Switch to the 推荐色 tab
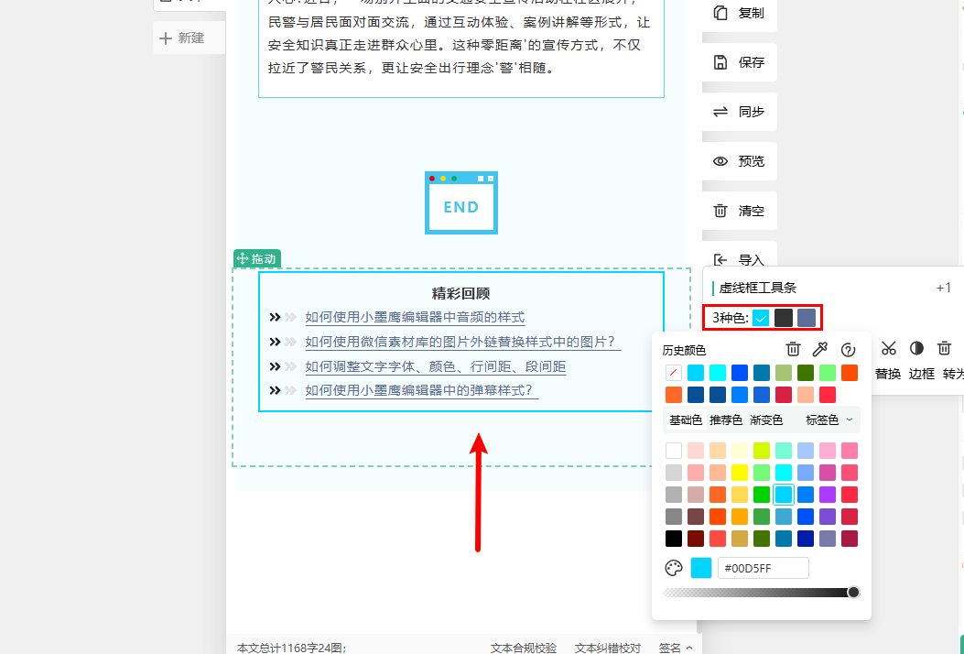 point(726,420)
